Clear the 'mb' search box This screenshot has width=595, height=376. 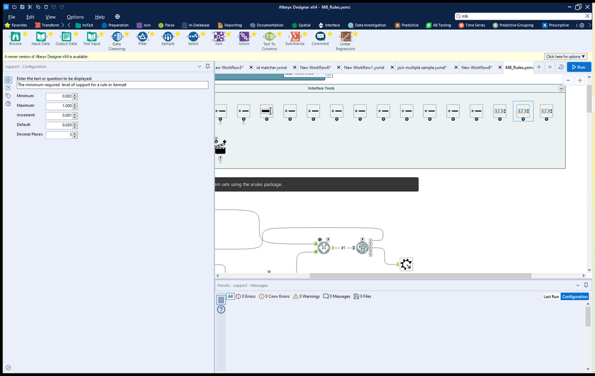tap(587, 16)
